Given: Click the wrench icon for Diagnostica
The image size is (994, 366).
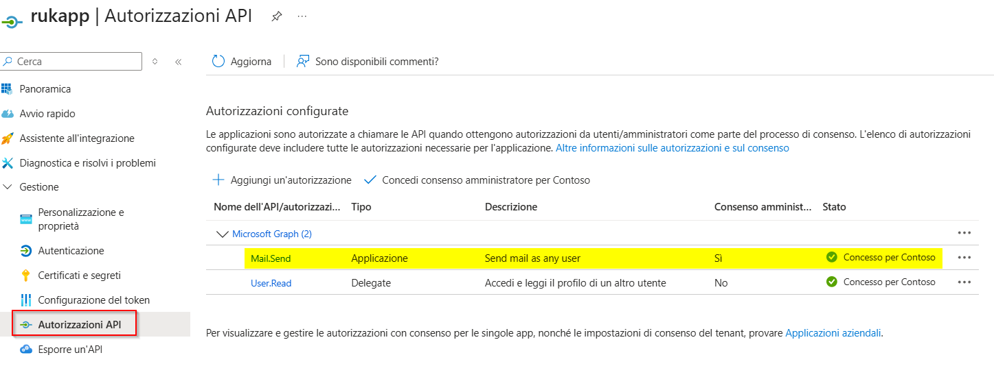Looking at the screenshot, I should pyautogui.click(x=8, y=163).
